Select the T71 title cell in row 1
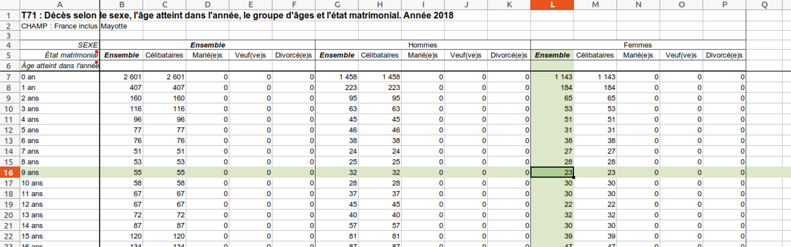 click(x=59, y=15)
